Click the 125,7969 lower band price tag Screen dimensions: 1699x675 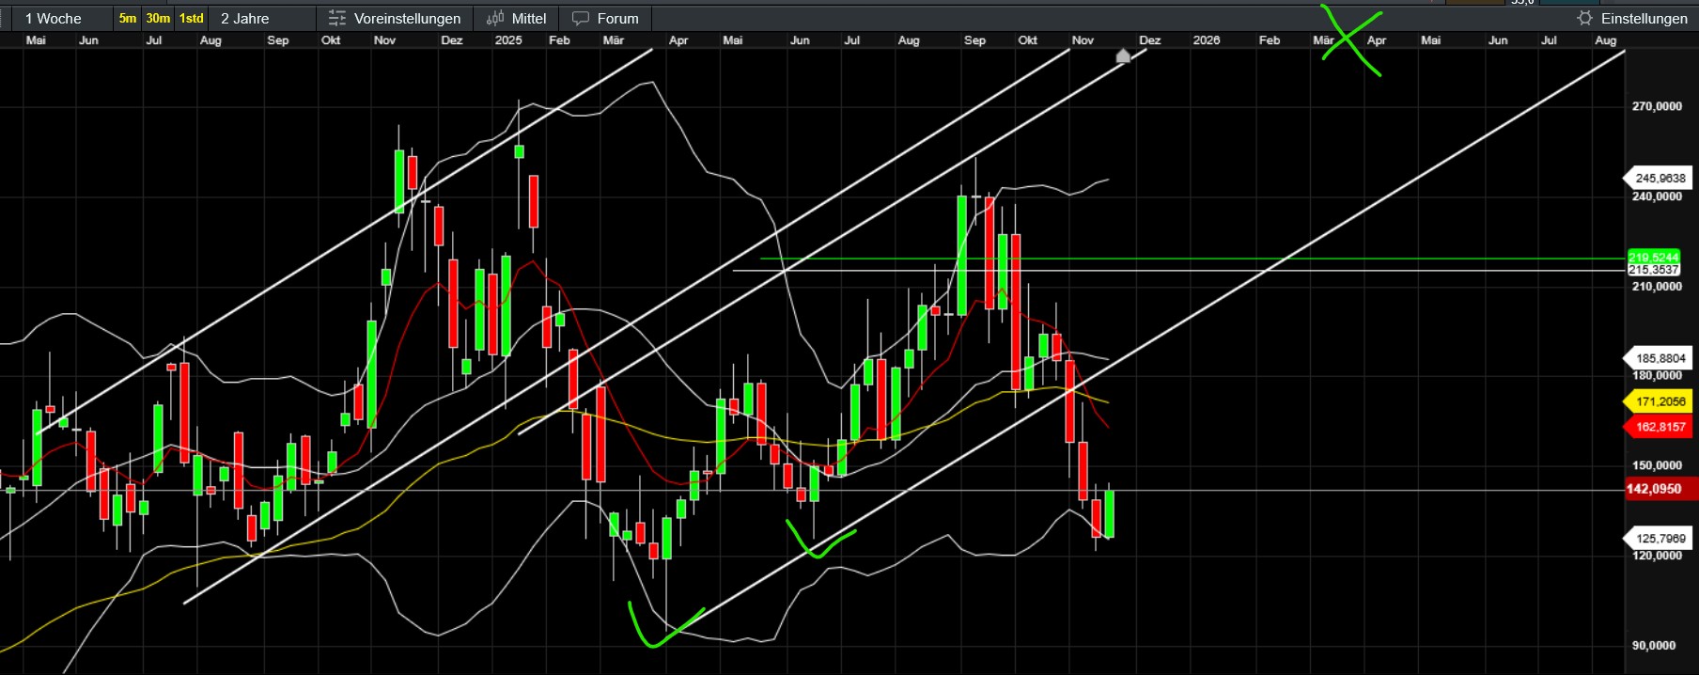click(x=1660, y=539)
